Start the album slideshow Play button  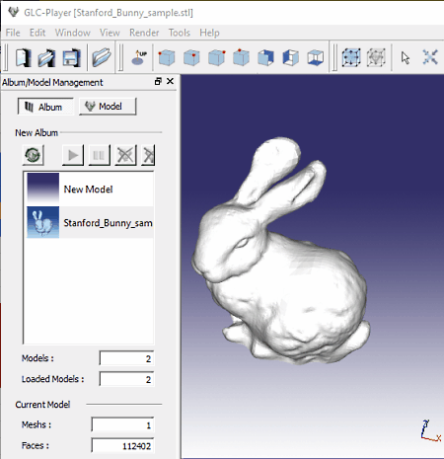click(x=73, y=155)
